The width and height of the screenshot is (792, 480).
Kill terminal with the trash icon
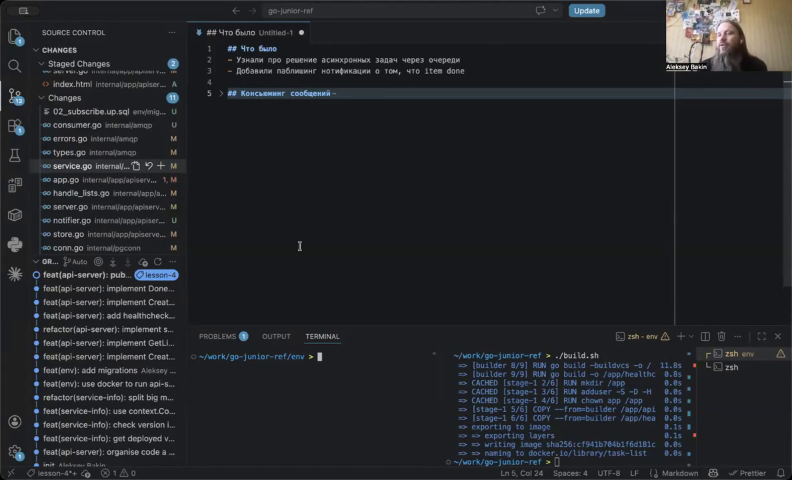(721, 337)
